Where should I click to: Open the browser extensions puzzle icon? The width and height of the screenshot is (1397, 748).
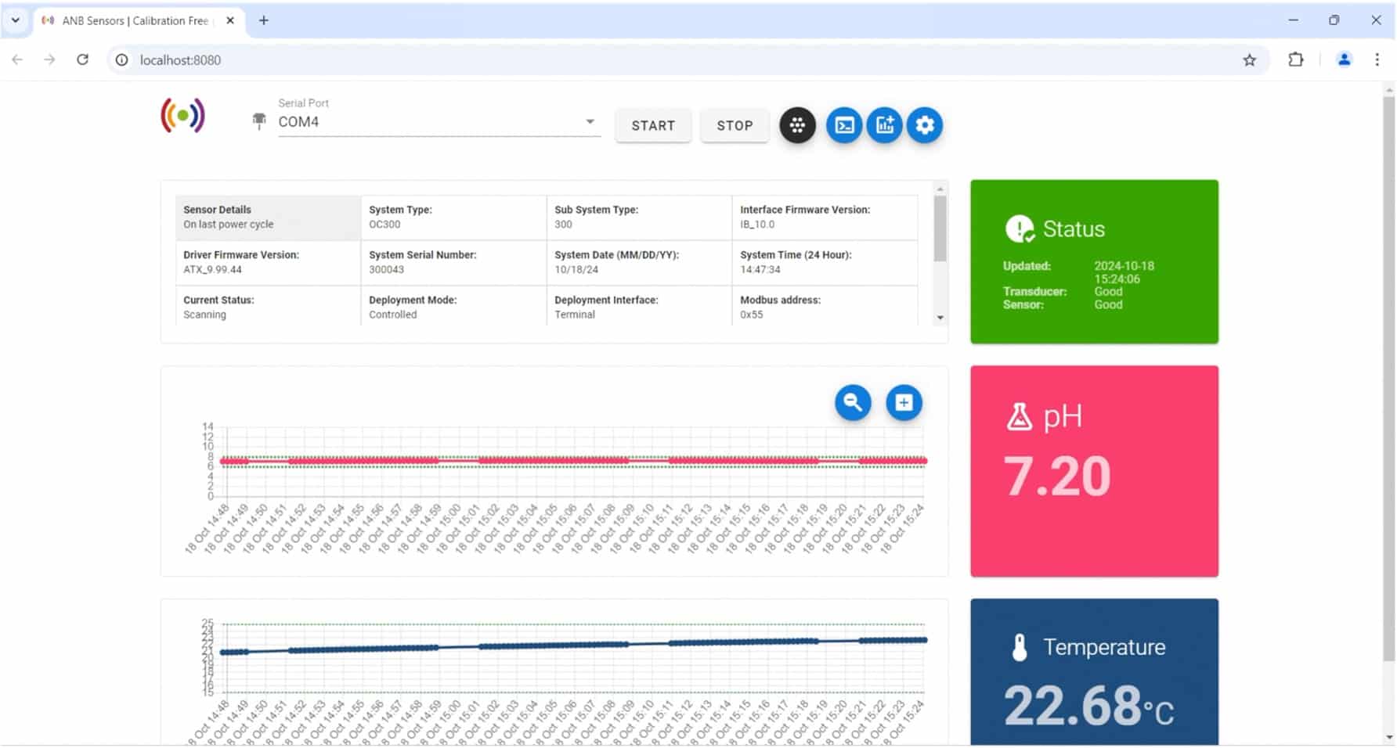1296,59
